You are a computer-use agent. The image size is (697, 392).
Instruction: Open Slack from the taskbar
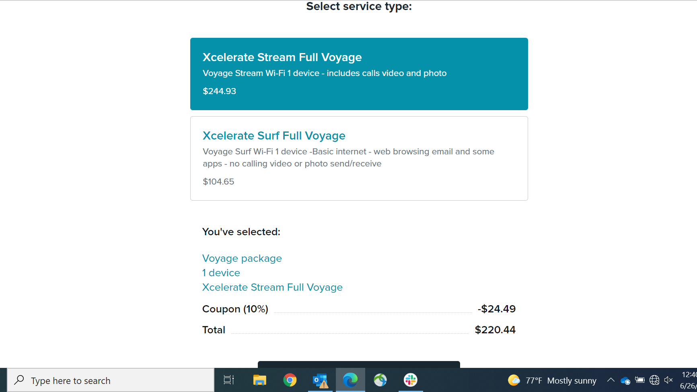pos(411,380)
